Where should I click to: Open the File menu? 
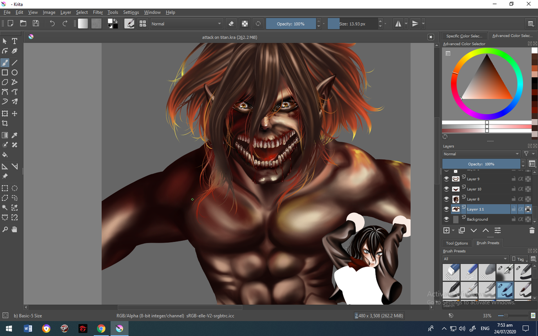pyautogui.click(x=7, y=12)
